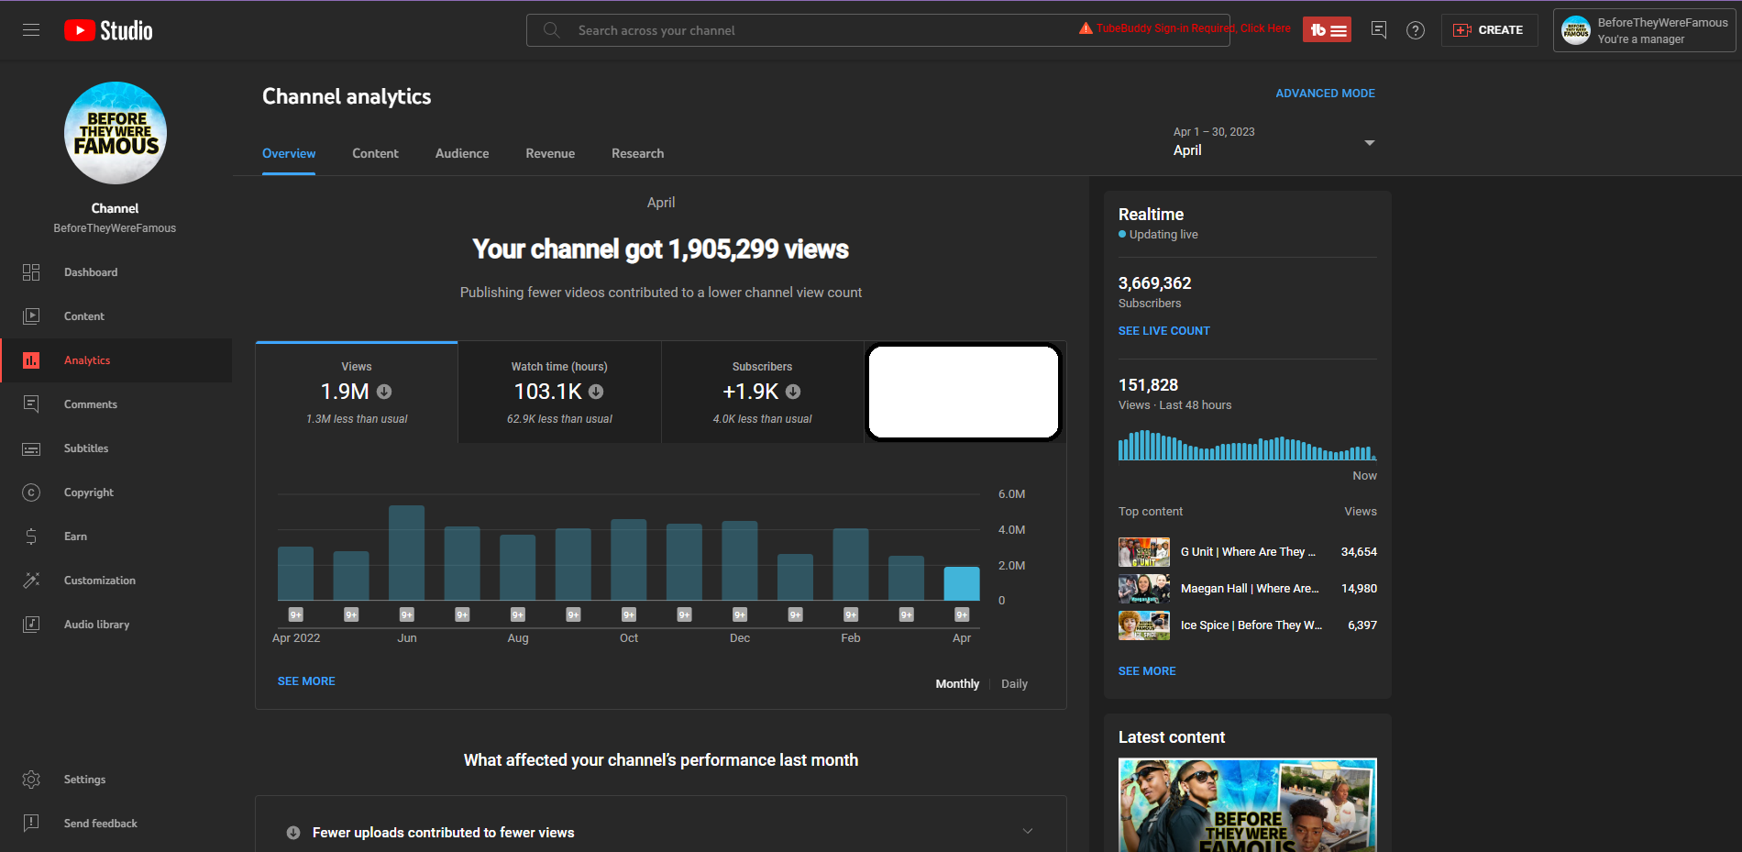Select the Watch time (hours) metric card

coord(559,393)
